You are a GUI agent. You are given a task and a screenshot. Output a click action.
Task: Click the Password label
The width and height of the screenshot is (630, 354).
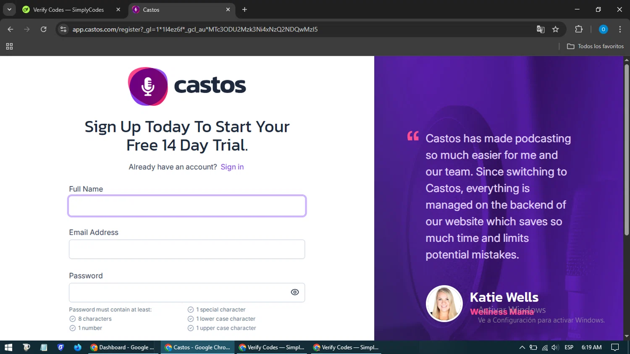tap(86, 275)
